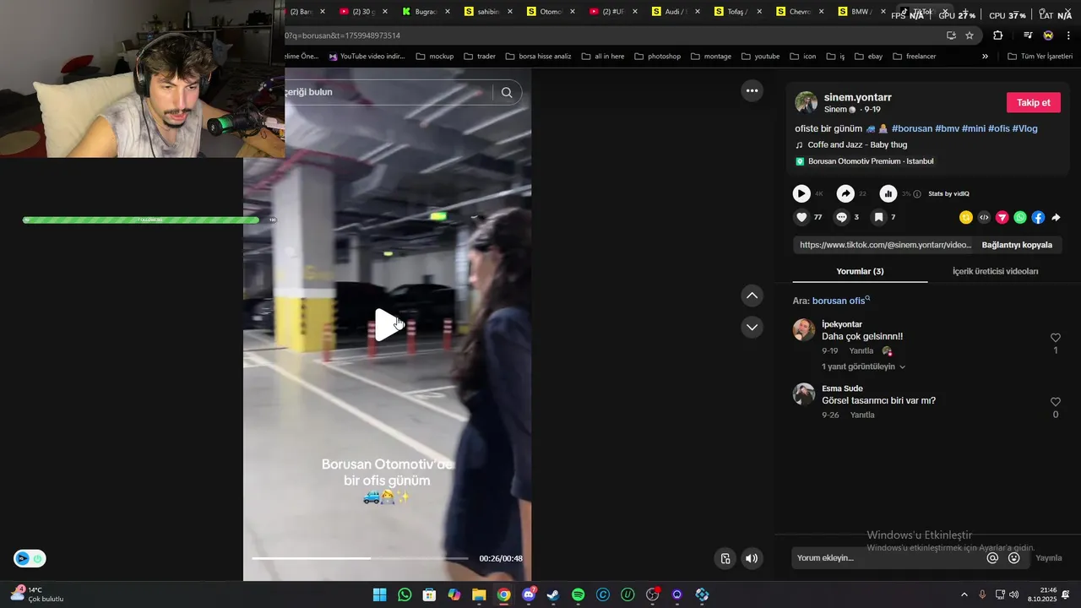Image resolution: width=1081 pixels, height=608 pixels.
Task: Open the freelancer bookmarks folder
Action: [914, 57]
